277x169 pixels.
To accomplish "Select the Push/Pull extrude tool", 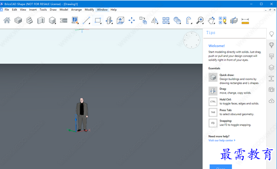I will [121, 20].
